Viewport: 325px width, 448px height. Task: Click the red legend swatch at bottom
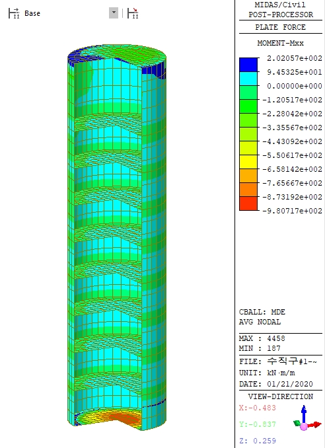point(248,204)
